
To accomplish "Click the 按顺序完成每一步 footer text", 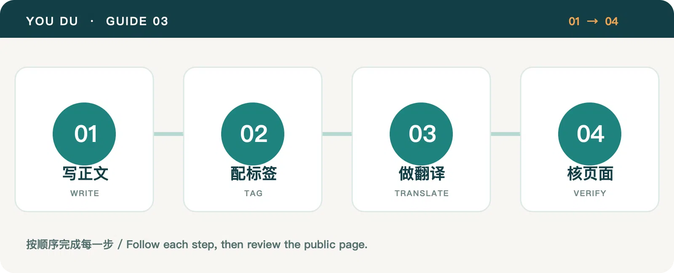I will tap(70, 244).
